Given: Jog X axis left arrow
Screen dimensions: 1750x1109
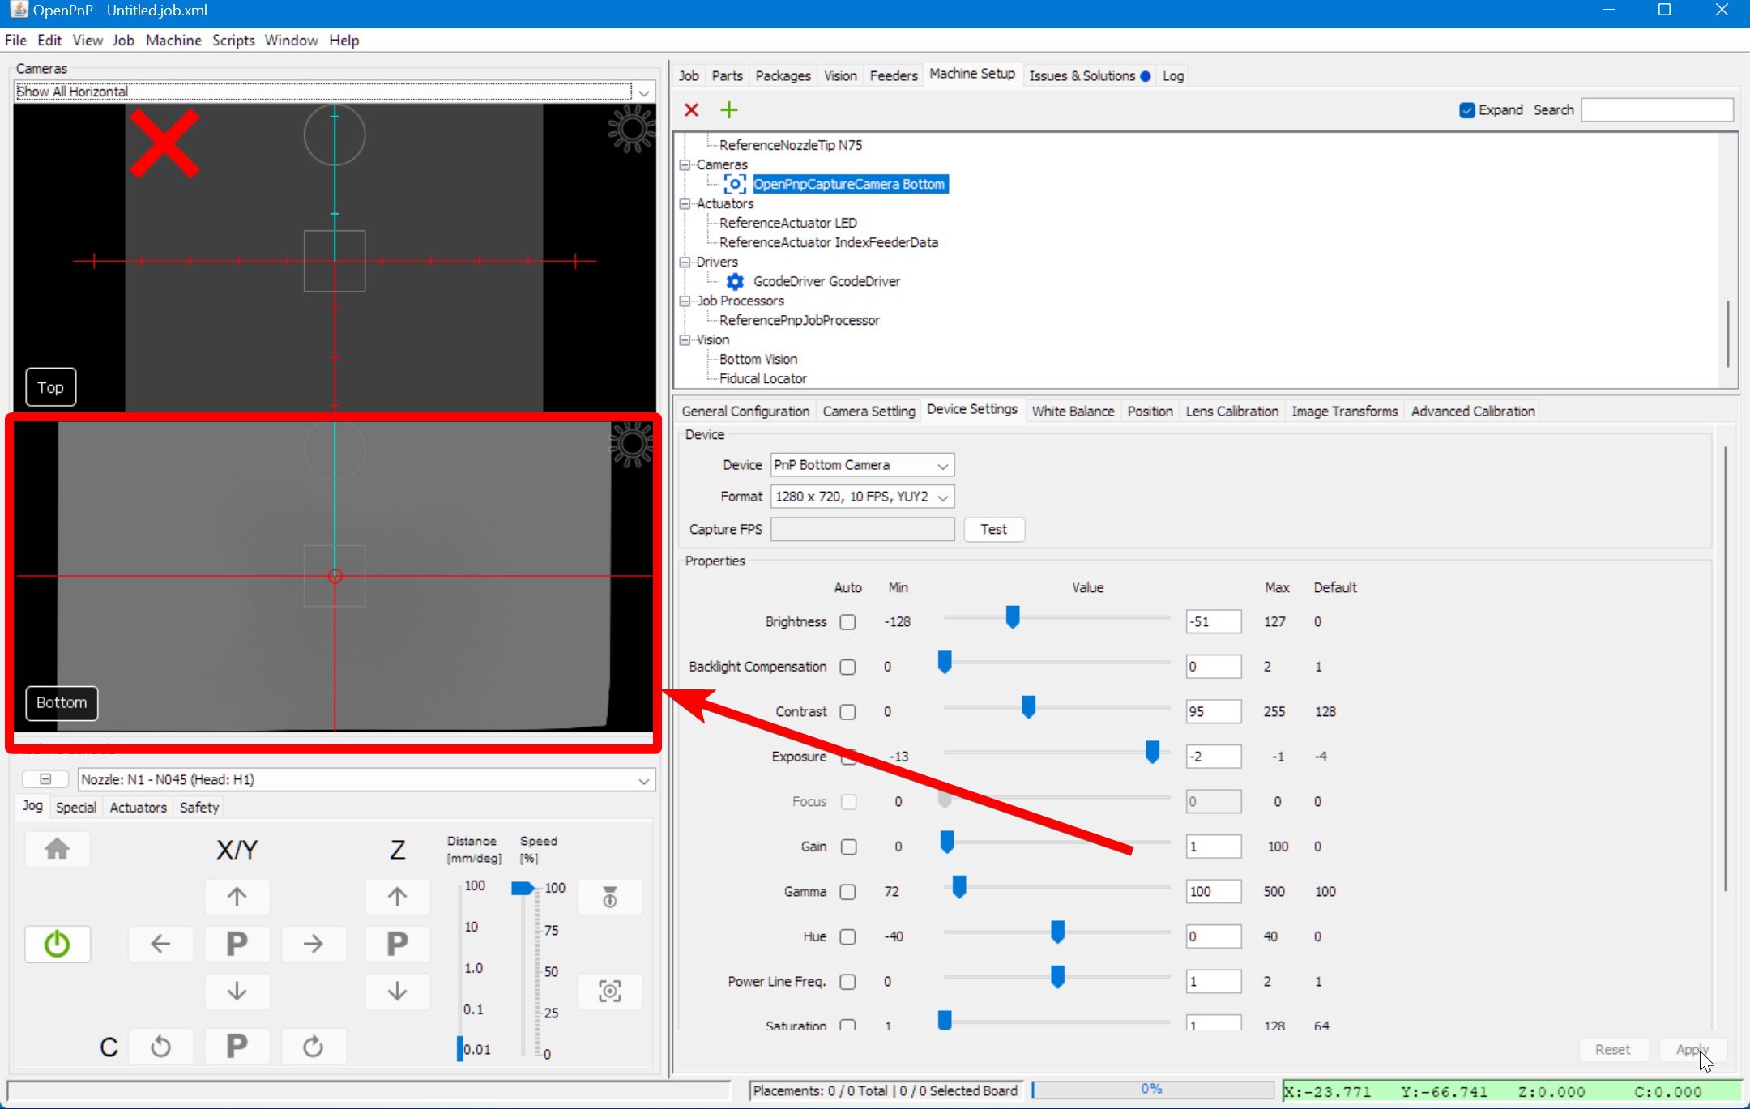Looking at the screenshot, I should (x=160, y=944).
